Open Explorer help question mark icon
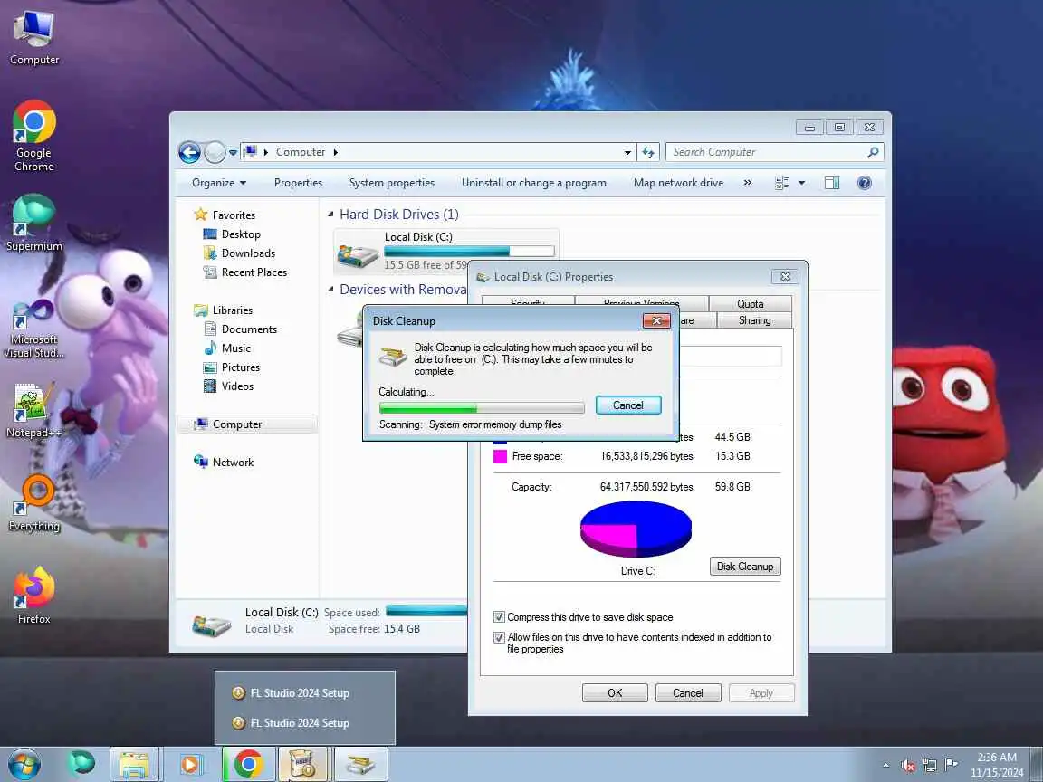 [x=864, y=183]
